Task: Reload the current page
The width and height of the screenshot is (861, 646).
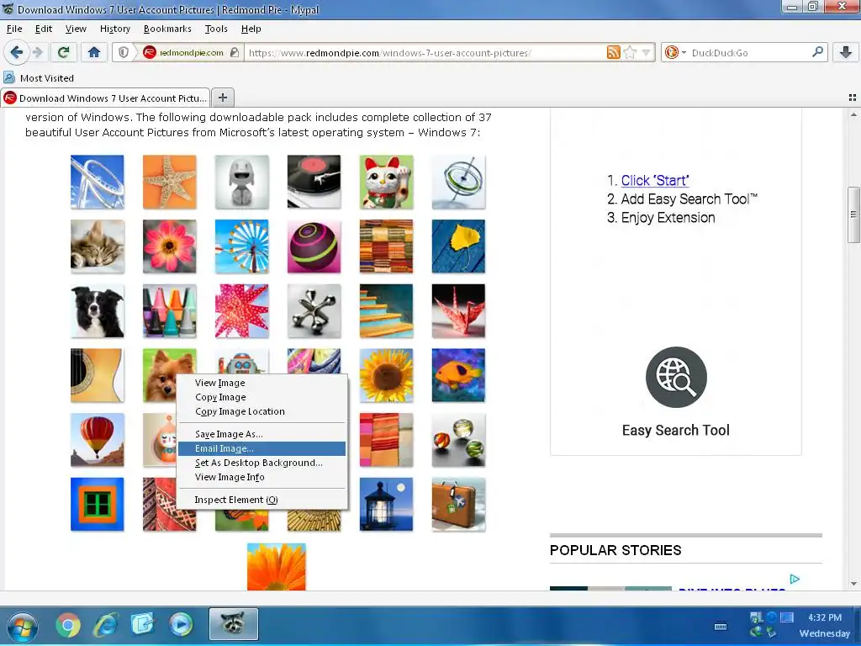Action: coord(64,52)
